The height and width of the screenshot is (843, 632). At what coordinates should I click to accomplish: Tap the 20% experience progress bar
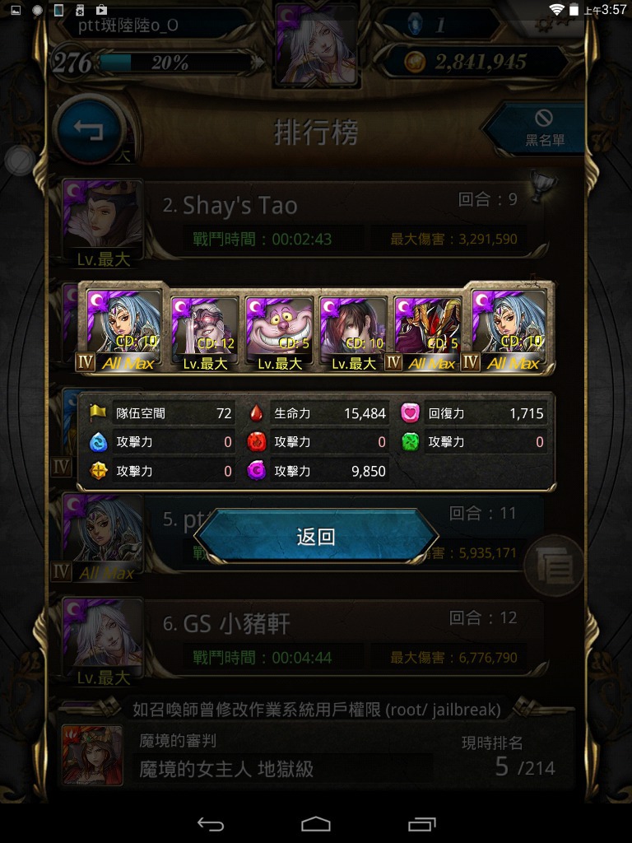pos(176,63)
